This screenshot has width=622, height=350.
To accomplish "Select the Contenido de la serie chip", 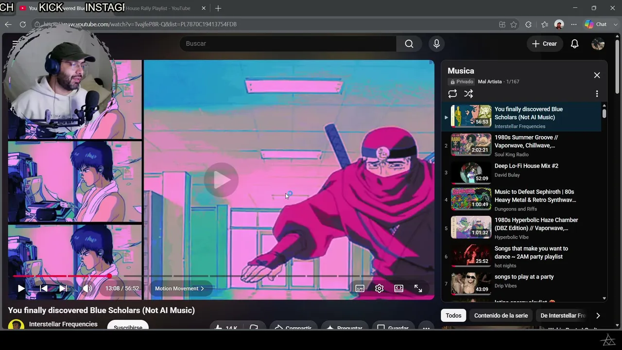I will (501, 315).
